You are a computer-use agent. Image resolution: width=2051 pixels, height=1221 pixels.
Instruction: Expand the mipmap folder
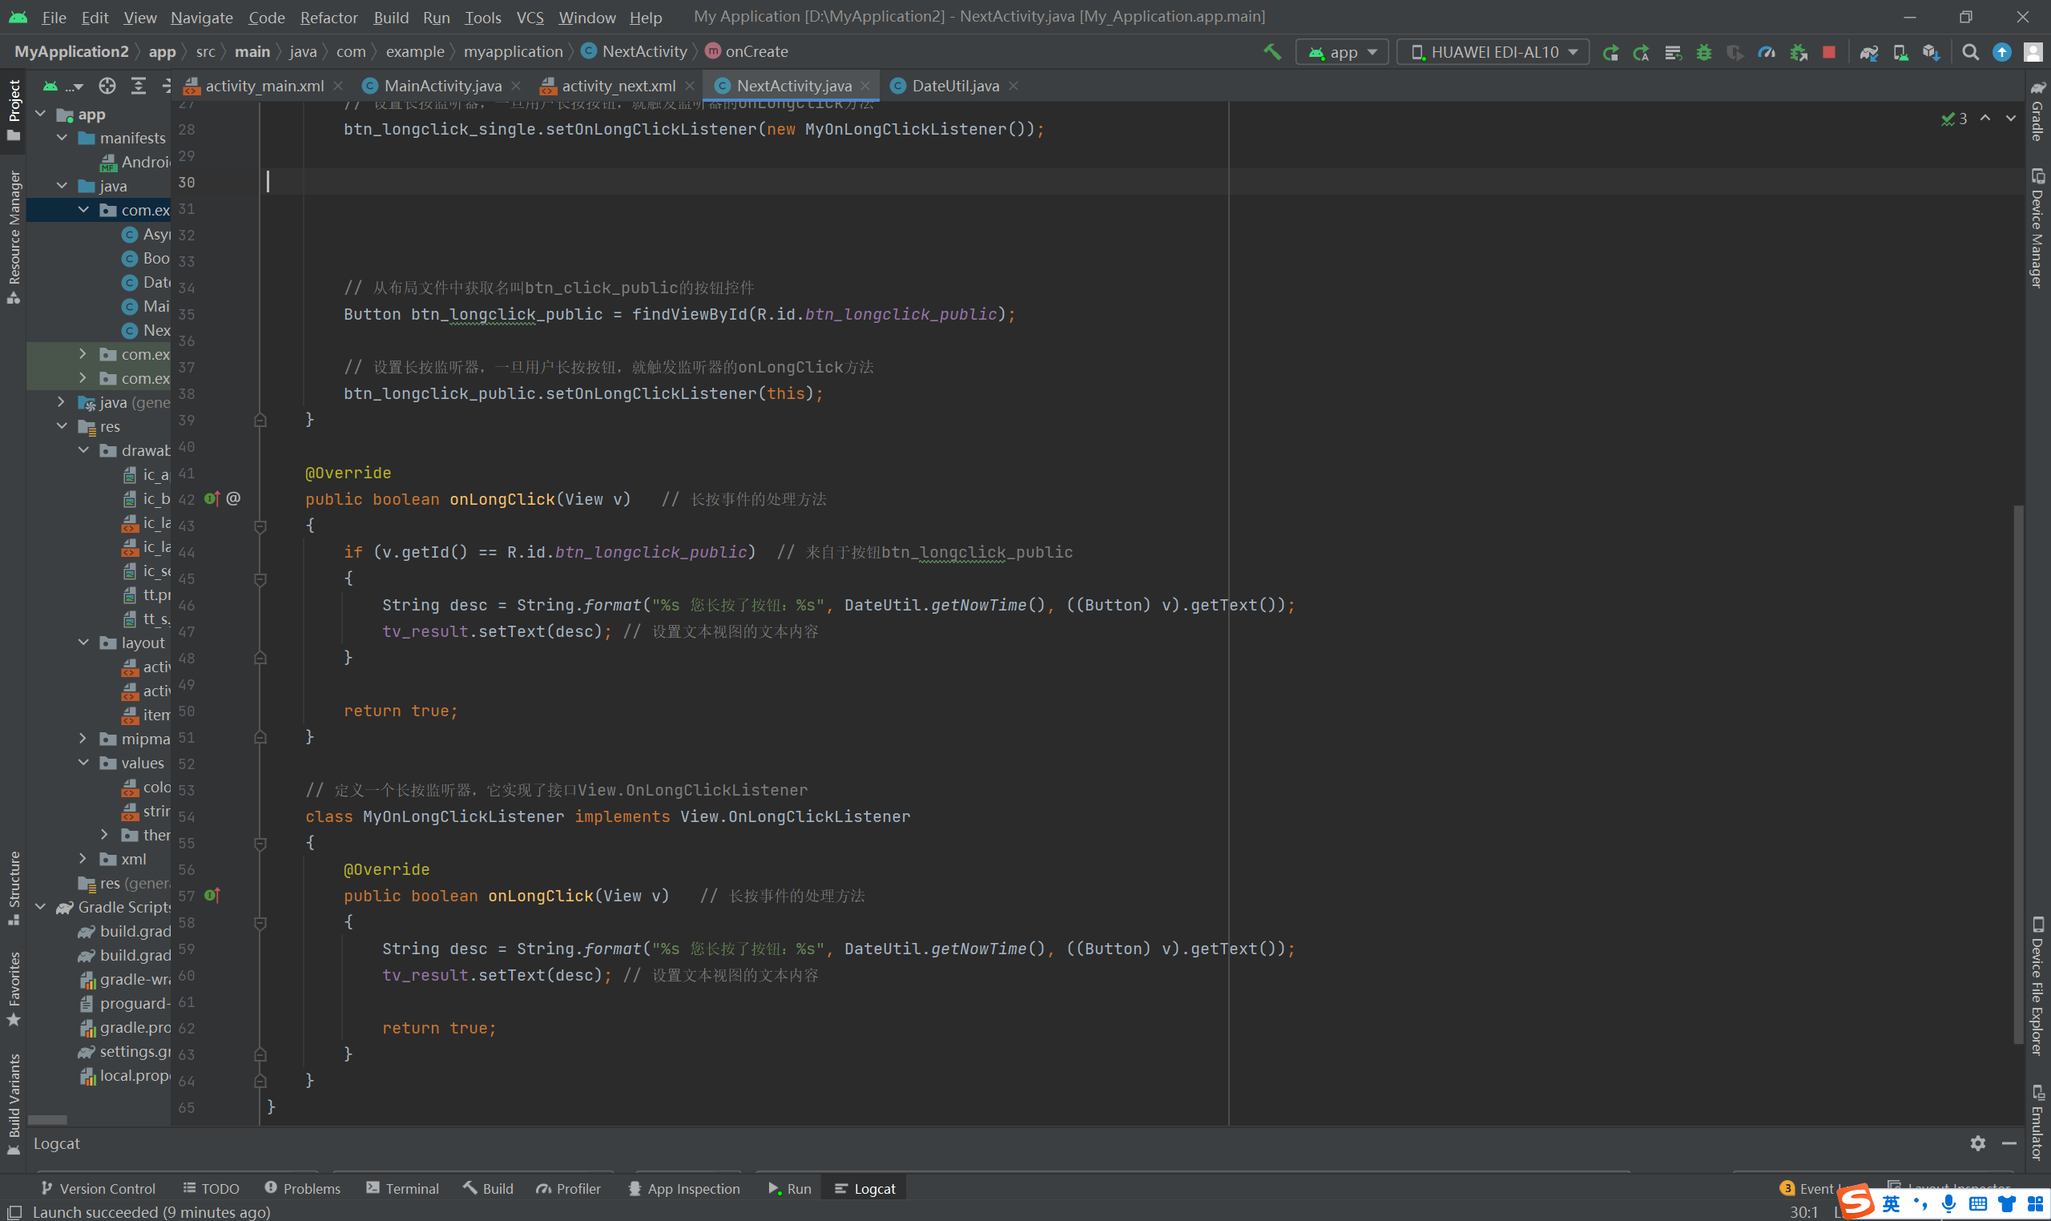[x=83, y=738]
